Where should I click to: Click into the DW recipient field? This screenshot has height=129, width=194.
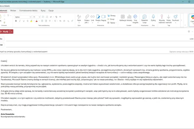pos(100,45)
